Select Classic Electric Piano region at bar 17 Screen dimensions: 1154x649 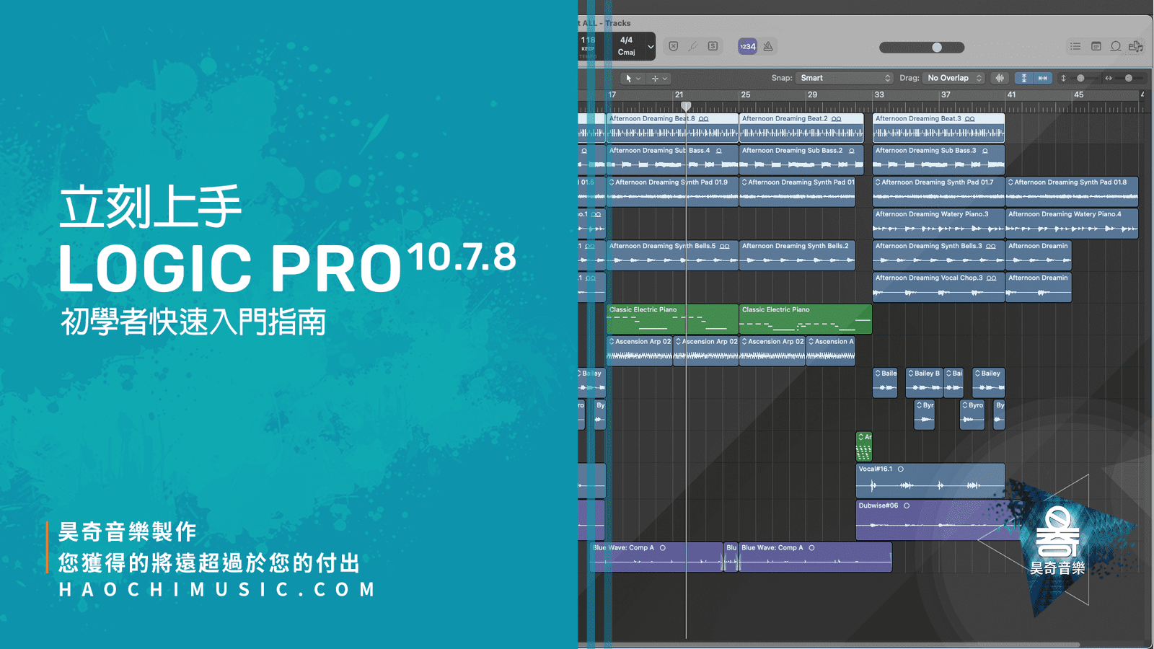(x=672, y=319)
